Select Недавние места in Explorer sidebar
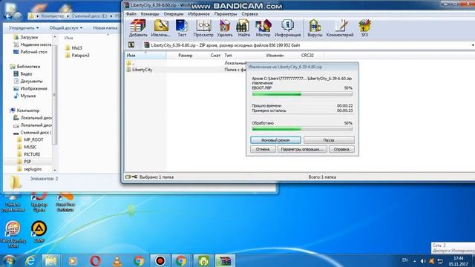Viewport: 475px width, 267px height. [x=33, y=44]
